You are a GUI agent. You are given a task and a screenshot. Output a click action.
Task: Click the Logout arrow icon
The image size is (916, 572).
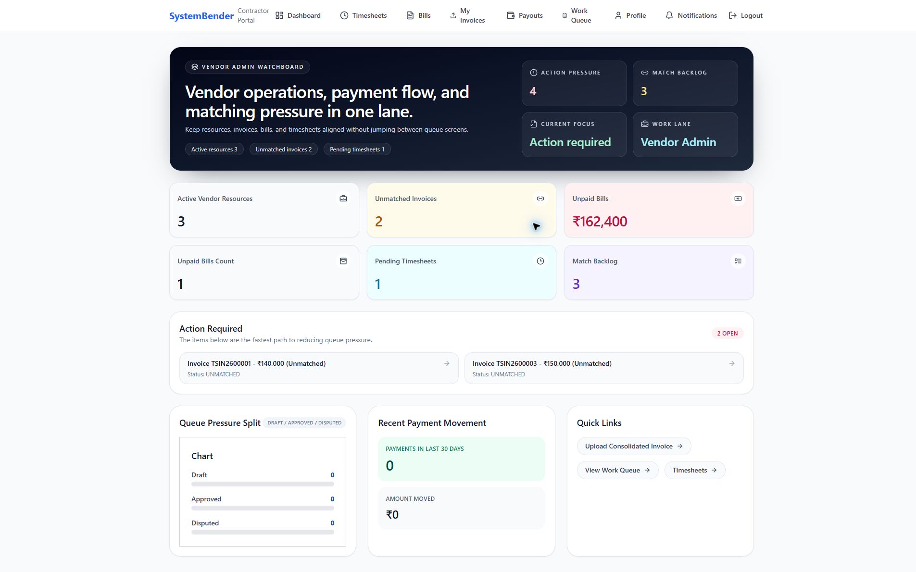click(x=733, y=15)
